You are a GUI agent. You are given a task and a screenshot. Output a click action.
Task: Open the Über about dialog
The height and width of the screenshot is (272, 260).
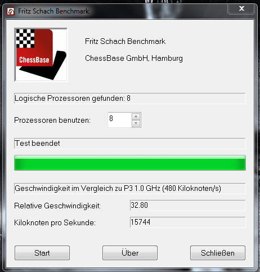(x=130, y=253)
